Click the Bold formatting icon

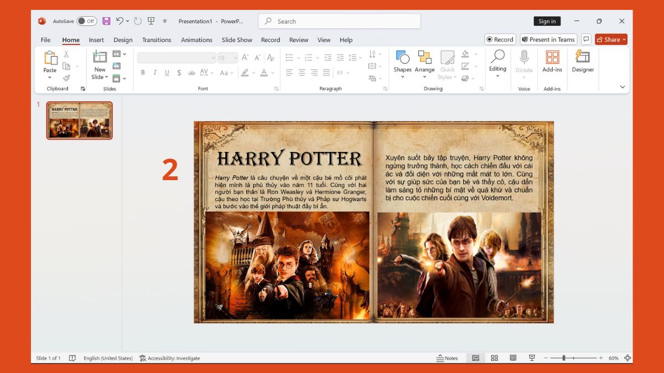143,72
